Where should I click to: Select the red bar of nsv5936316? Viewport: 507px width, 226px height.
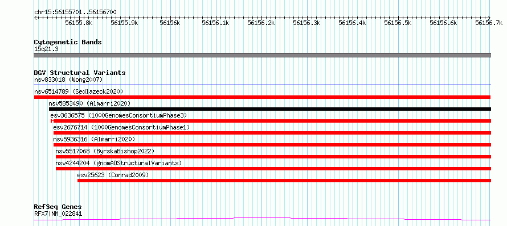[272, 145]
